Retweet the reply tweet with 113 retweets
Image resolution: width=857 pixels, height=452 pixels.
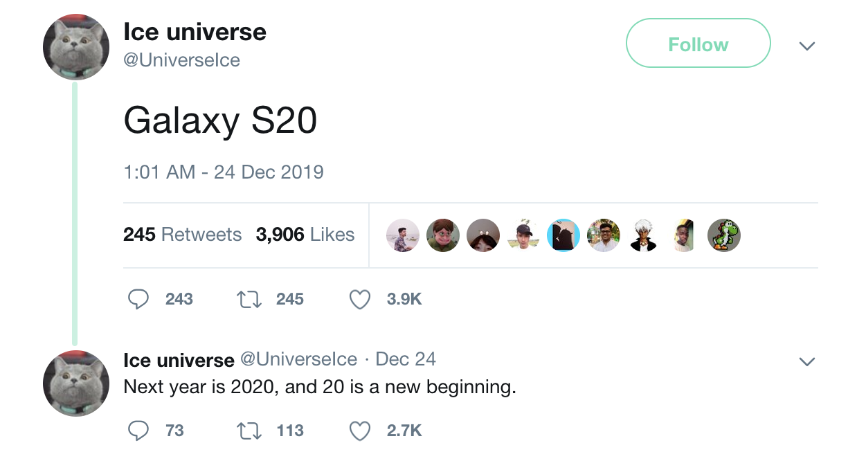pyautogui.click(x=249, y=431)
